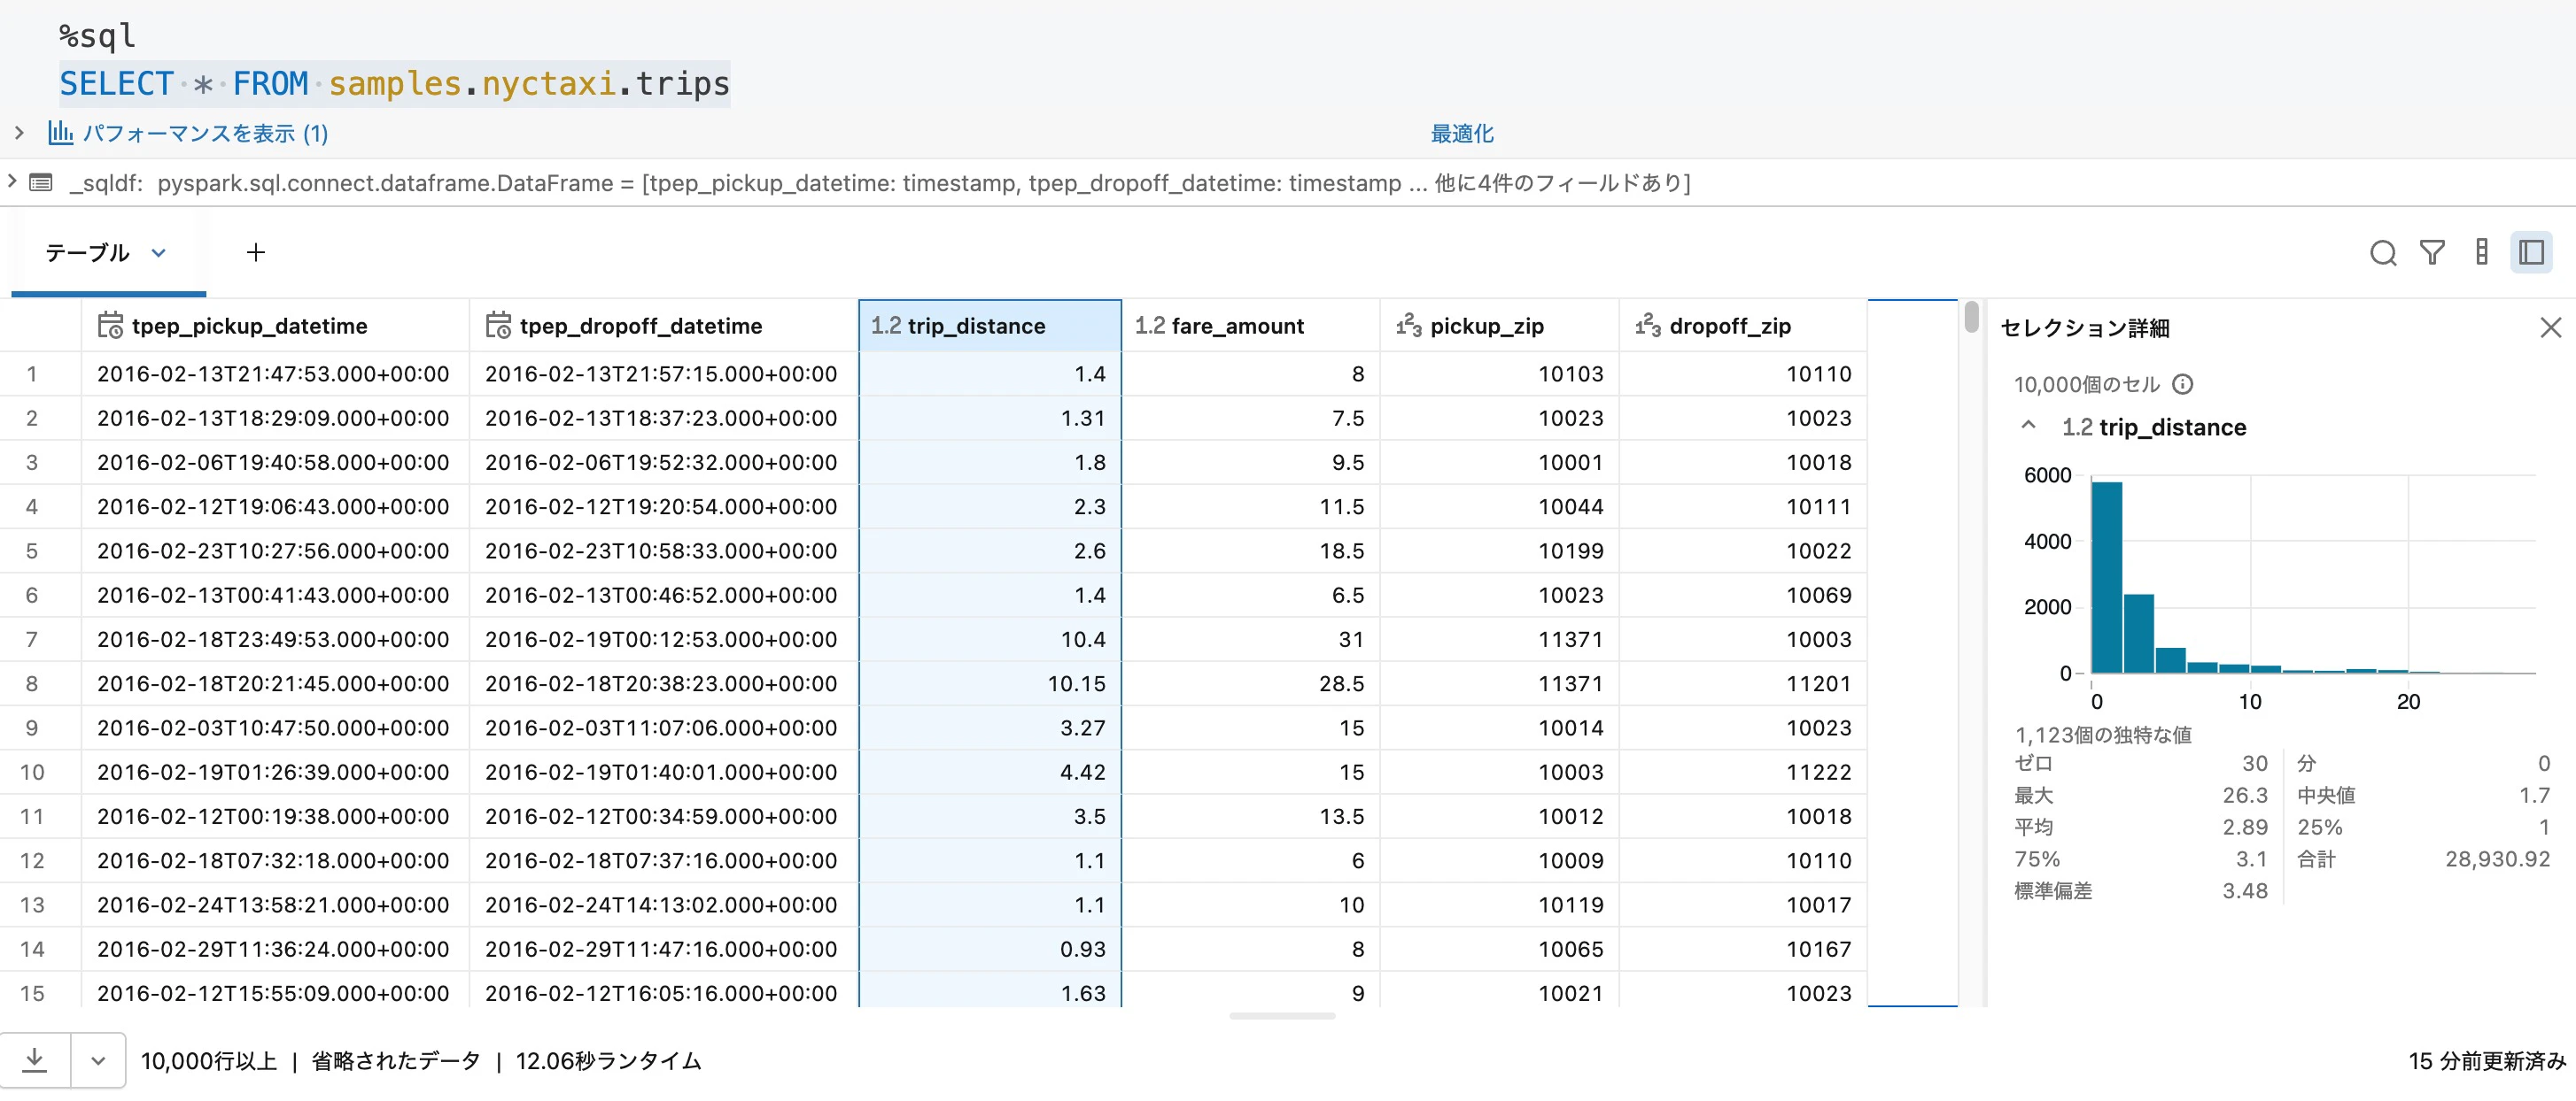Click the info icon next to 10,000個のセル
2576x1101 pixels.
point(2183,385)
